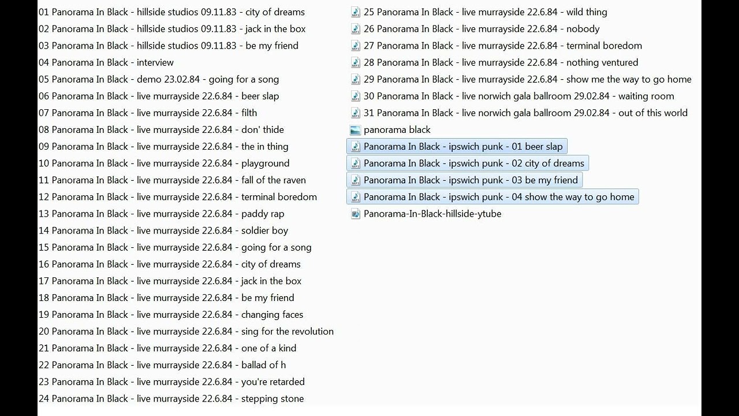Select track 11 fall of the raven
This screenshot has width=739, height=416.
172,180
